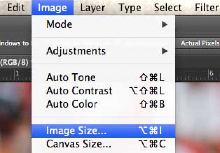Select the RGB/8 document tab
This screenshot has width=220, height=153.
[15, 62]
